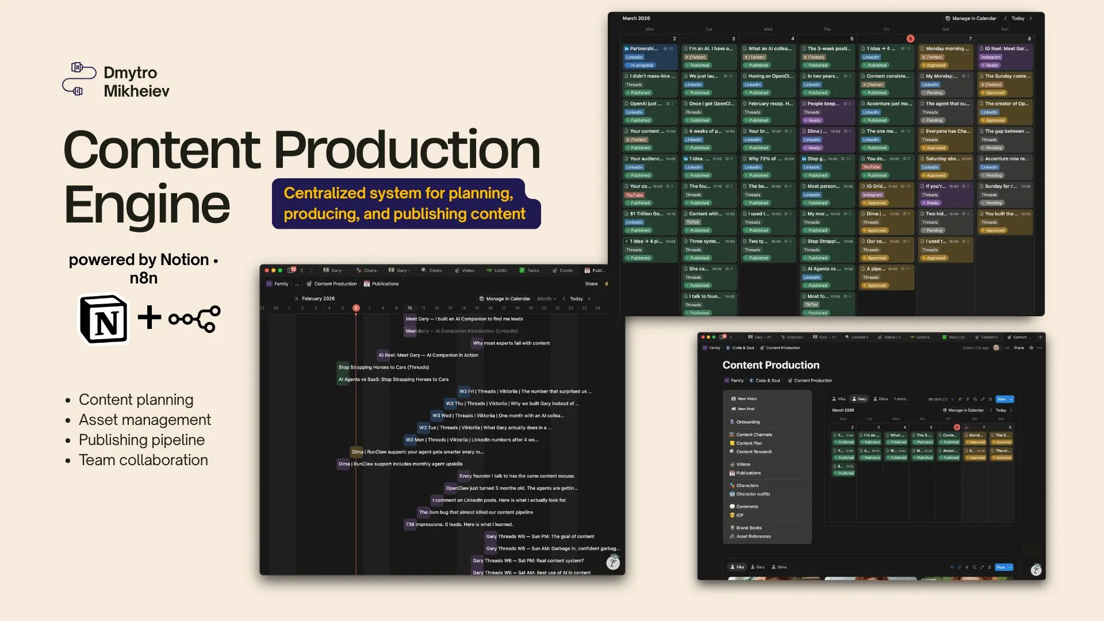Screen dimensions: 1104x621
Task: Open Brand Books page link
Action: [746, 528]
